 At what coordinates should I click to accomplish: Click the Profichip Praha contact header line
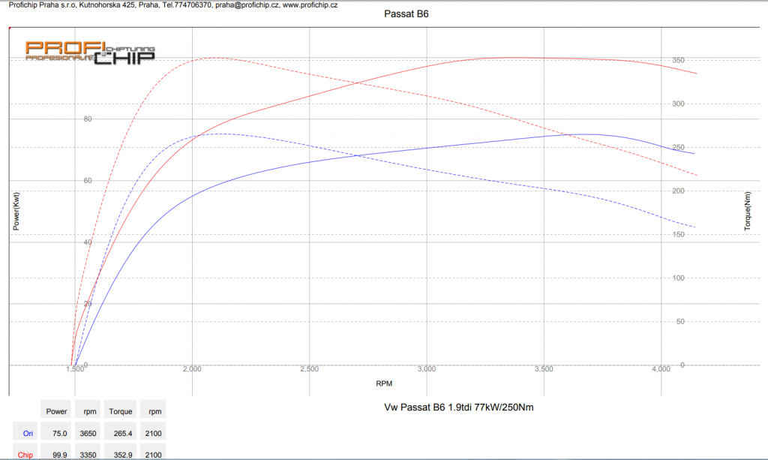tap(173, 5)
